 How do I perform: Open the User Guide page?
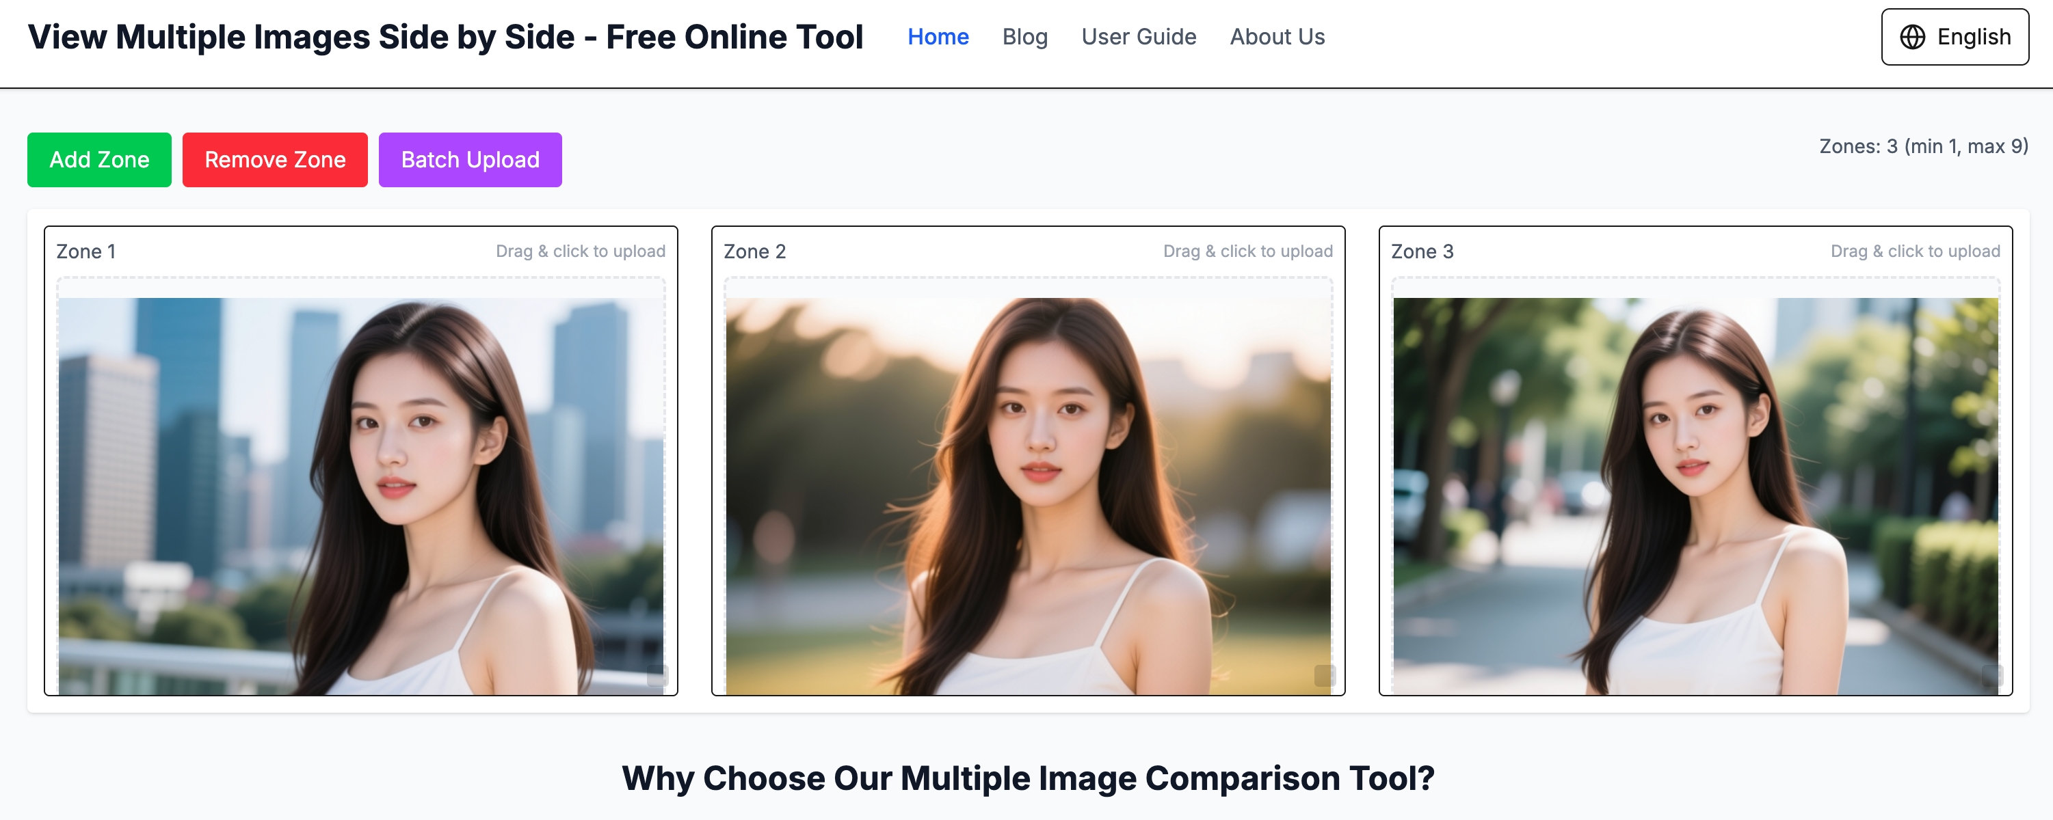[1139, 36]
